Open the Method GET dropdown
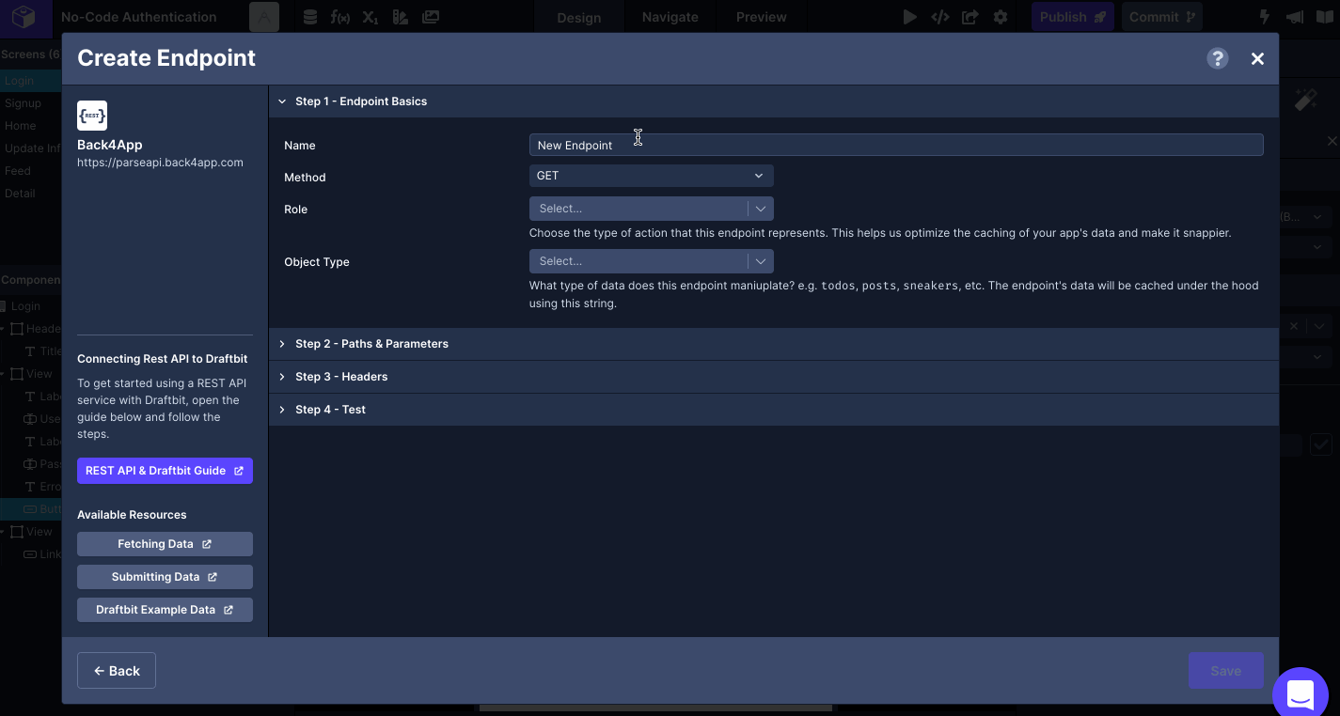Screen dimensions: 1340x716 [651, 176]
